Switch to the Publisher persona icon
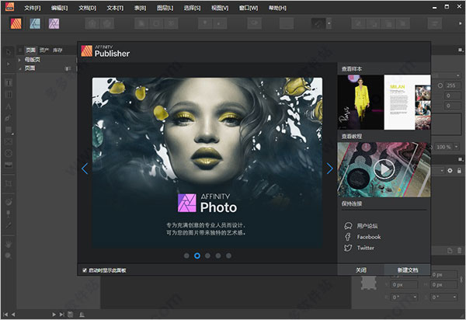 point(16,23)
